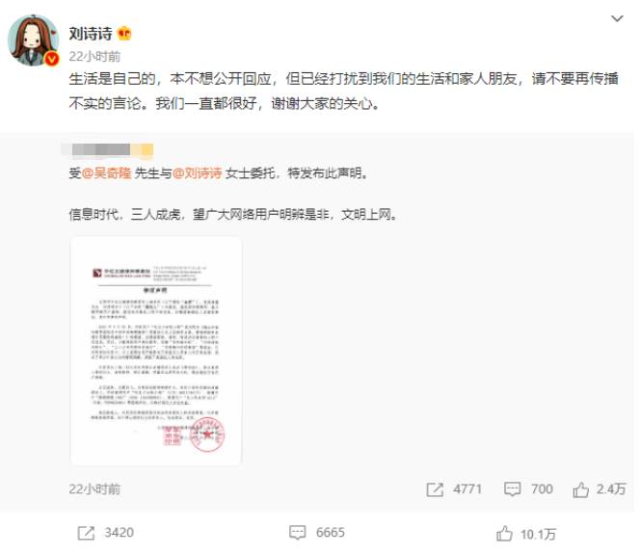
Task: Open comments via the 6665 comment icon
Action: pyautogui.click(x=297, y=533)
